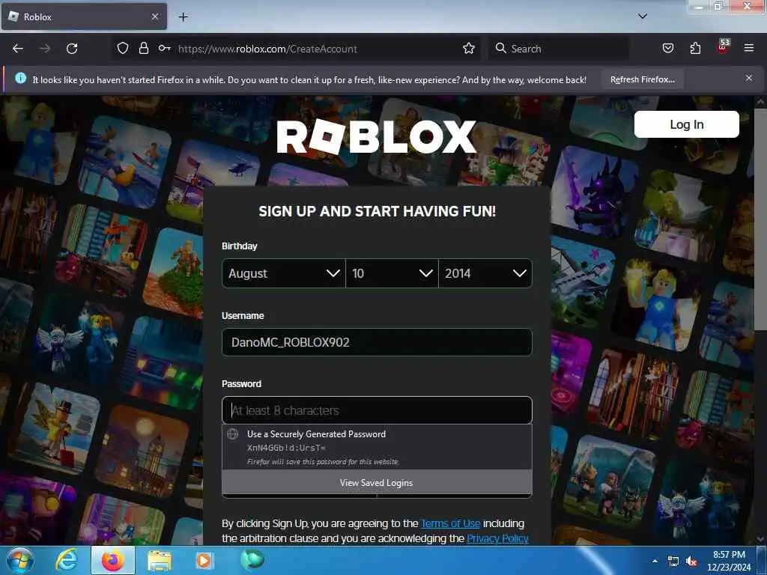Close the Roblox tab

pyautogui.click(x=154, y=16)
